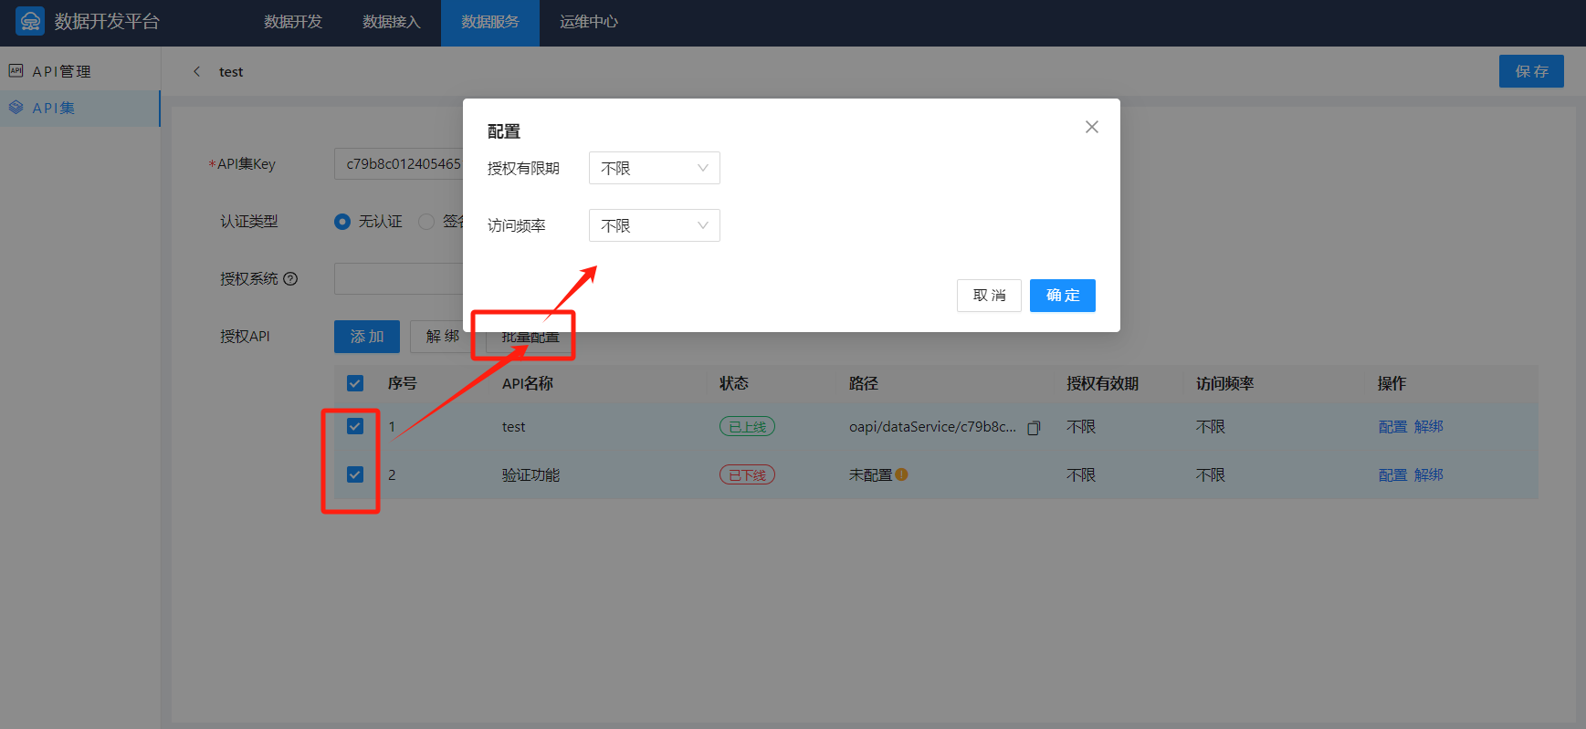Select API集 in the sidebar

point(80,108)
